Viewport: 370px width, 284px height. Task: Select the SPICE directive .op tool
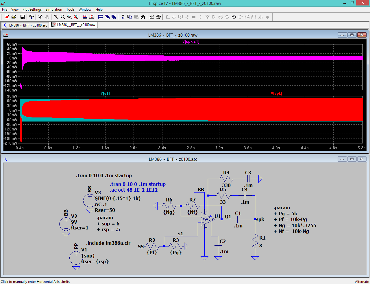pos(267,17)
